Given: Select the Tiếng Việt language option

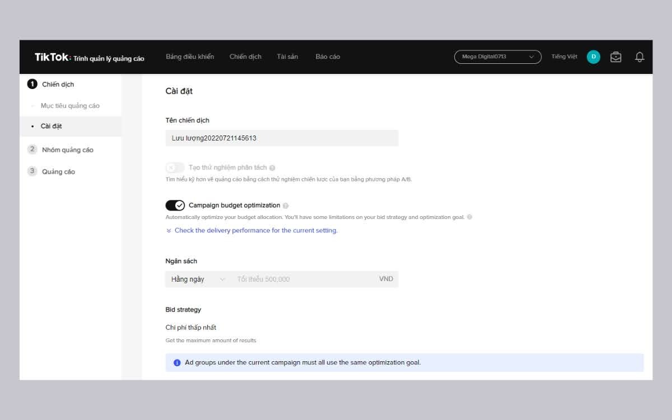Looking at the screenshot, I should (564, 57).
